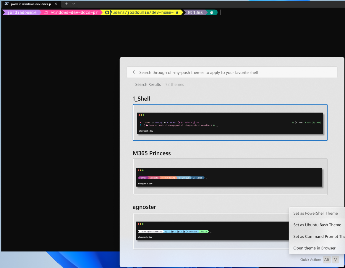Click the Alt key hint badge
Screen dimensions: 345x268
click(x=327, y=260)
